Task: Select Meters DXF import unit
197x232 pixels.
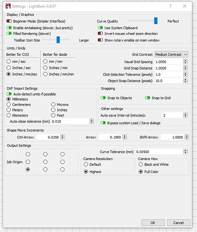Action: coord(9,110)
